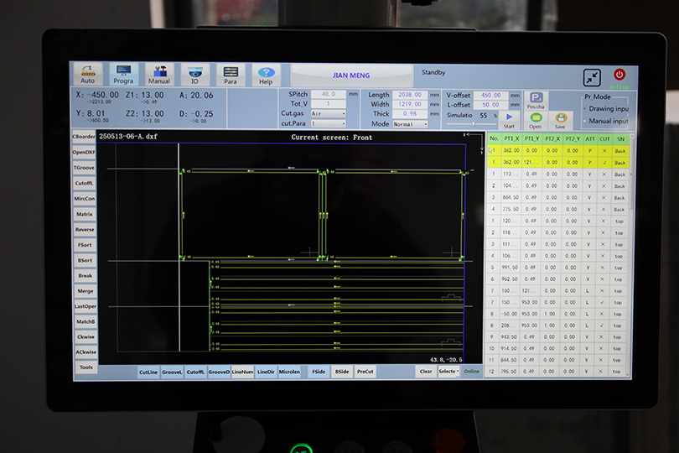679x453 pixels.
Task: Switch to the Progra tab
Action: click(123, 74)
